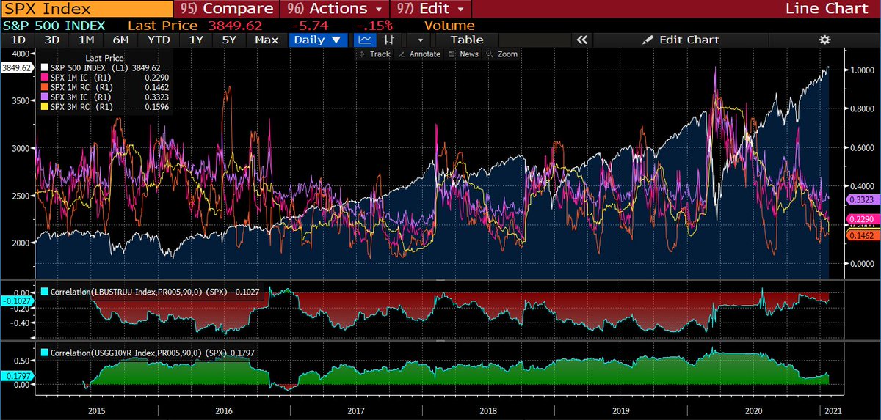This screenshot has height=420, width=881.
Task: Set range to 1D
Action: 18,40
